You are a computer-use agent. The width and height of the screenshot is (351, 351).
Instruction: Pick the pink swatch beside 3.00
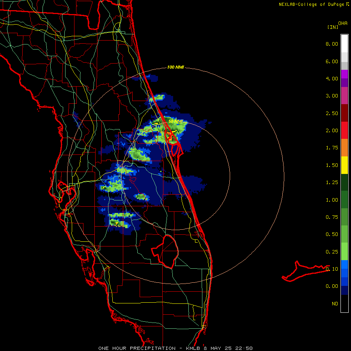click(x=344, y=96)
